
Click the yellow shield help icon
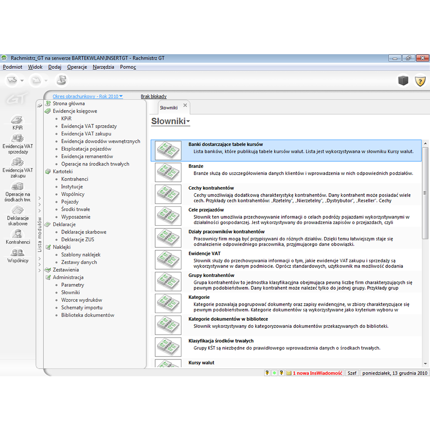(420, 81)
